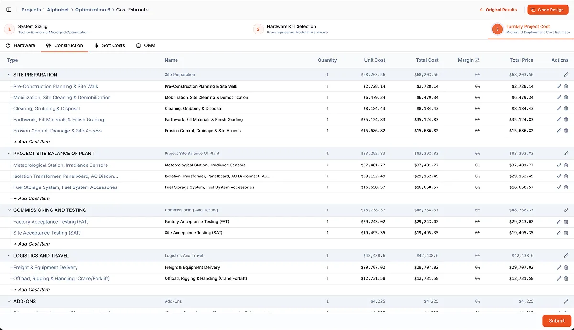This screenshot has height=330, width=574.
Task: Collapse the ADD-ONS section
Action: tap(9, 302)
